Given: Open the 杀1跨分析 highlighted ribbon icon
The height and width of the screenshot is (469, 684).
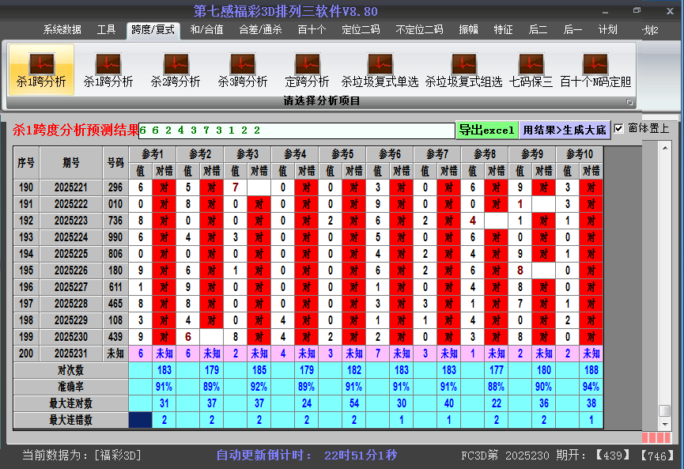Looking at the screenshot, I should pyautogui.click(x=41, y=70).
